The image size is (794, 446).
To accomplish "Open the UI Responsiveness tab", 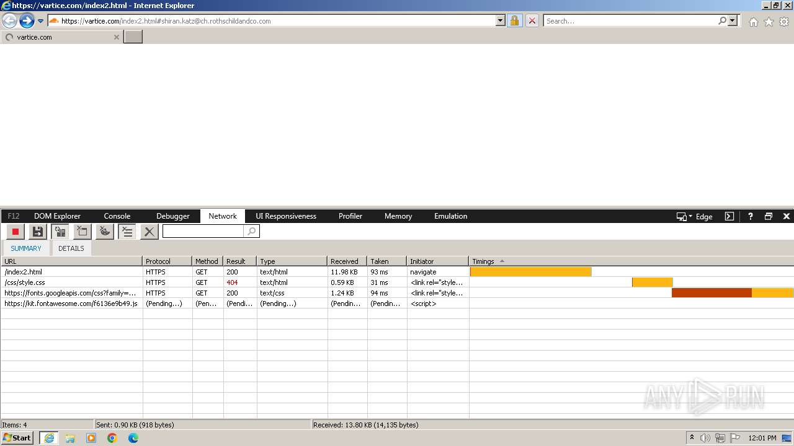I will pos(286,216).
